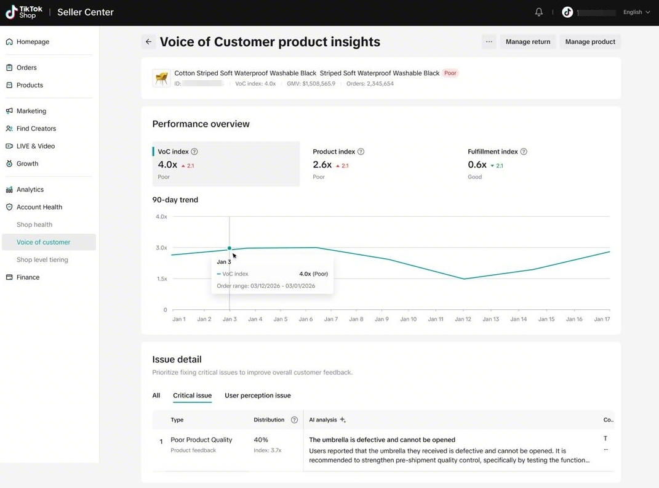Open the three-dot more options menu
The height and width of the screenshot is (488, 659).
point(489,42)
